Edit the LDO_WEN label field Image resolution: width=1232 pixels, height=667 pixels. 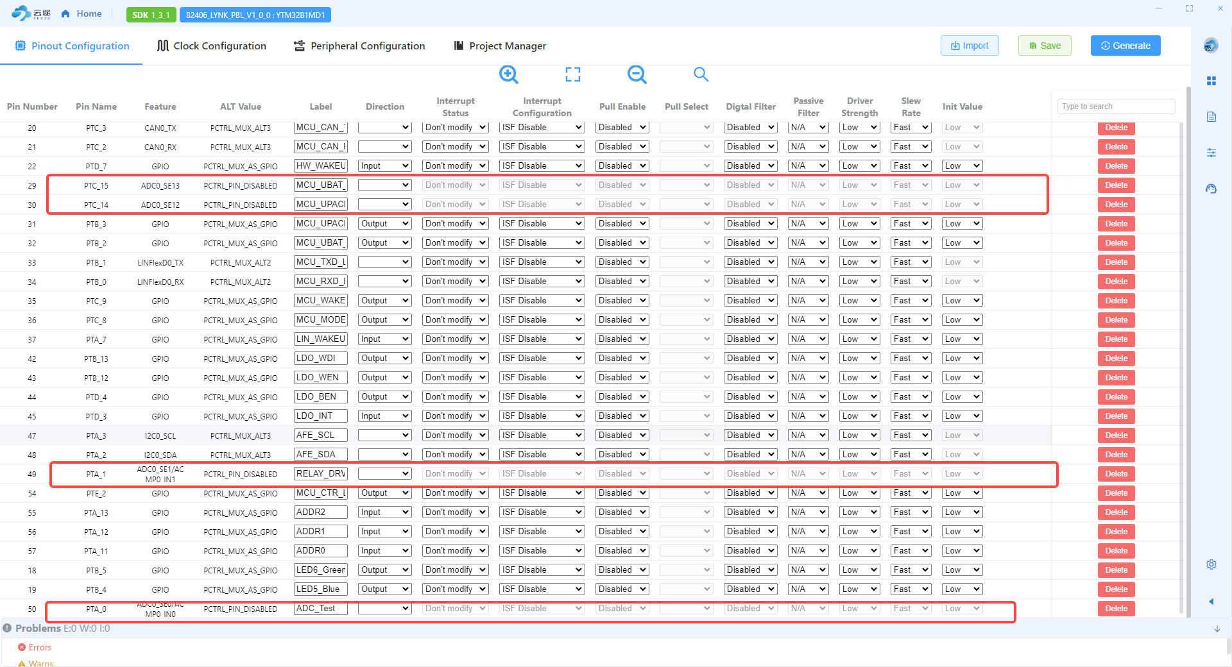click(x=320, y=378)
